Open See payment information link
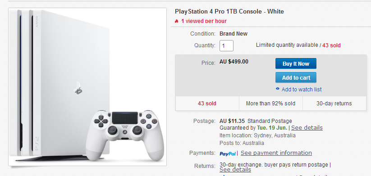The width and height of the screenshot is (371, 176). (276, 153)
